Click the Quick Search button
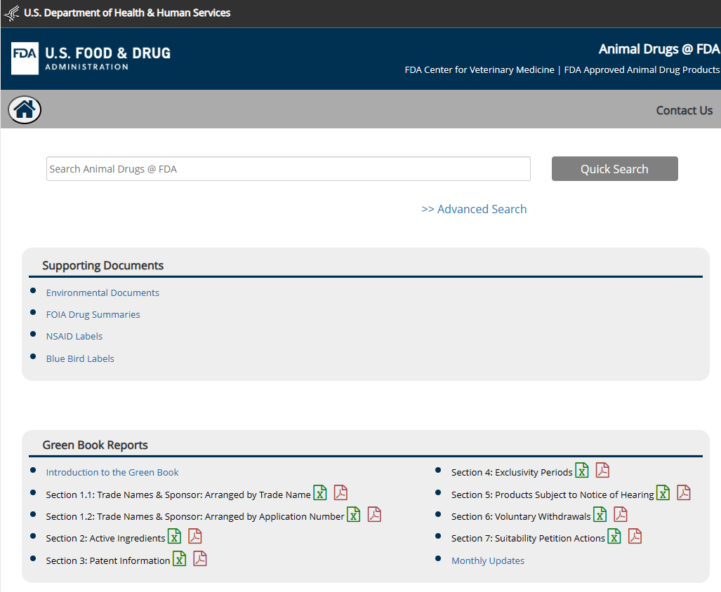This screenshot has height=592, width=721. pos(615,168)
